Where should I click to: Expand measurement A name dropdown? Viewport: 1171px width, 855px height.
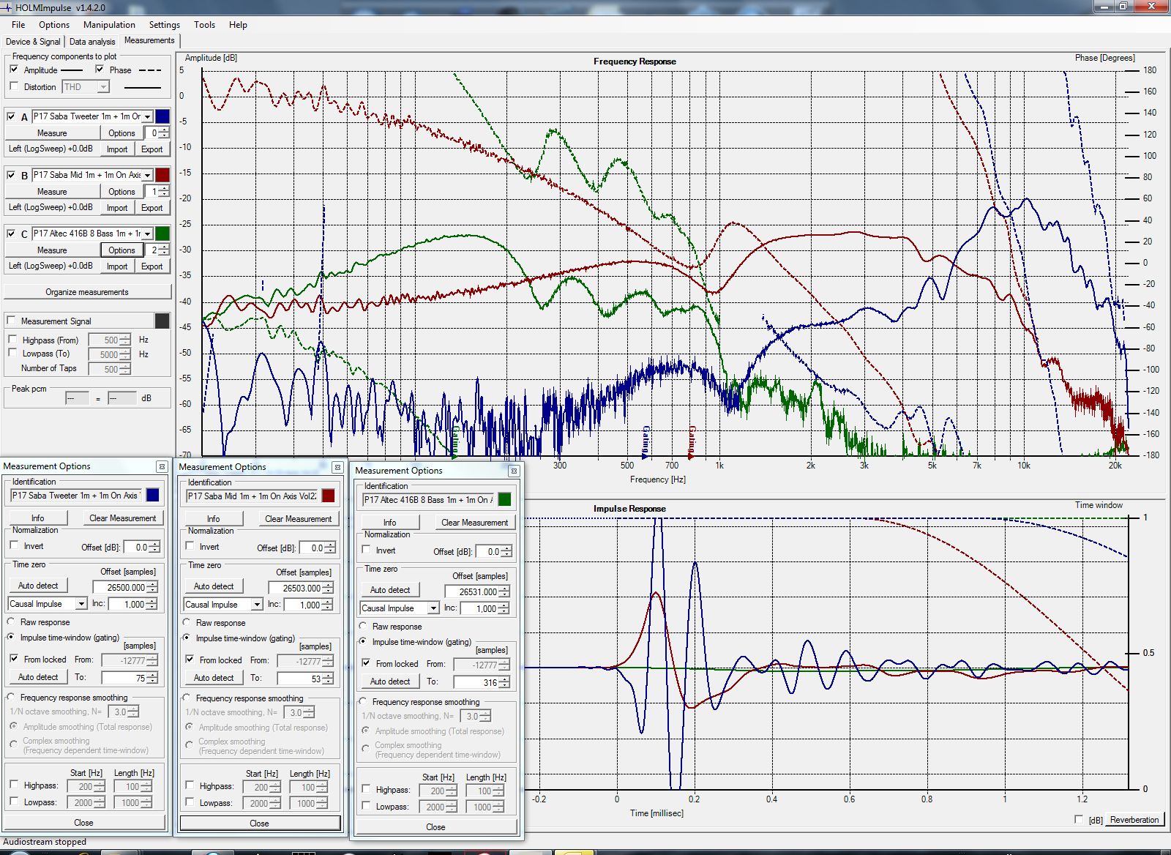[x=147, y=116]
